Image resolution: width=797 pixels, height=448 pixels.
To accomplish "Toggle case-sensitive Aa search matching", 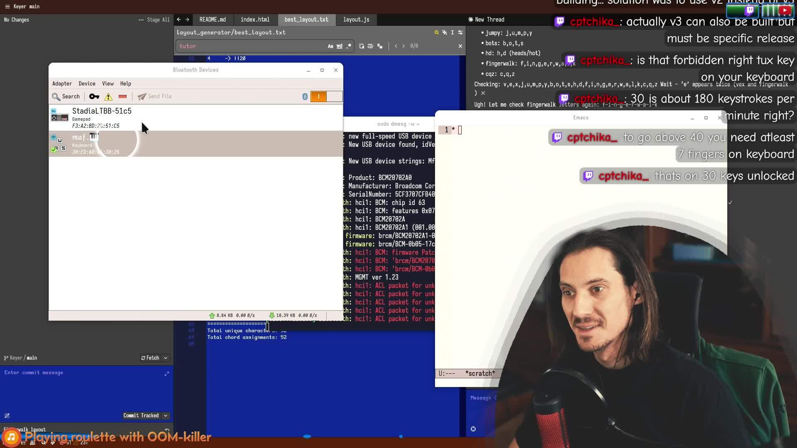I will point(330,46).
